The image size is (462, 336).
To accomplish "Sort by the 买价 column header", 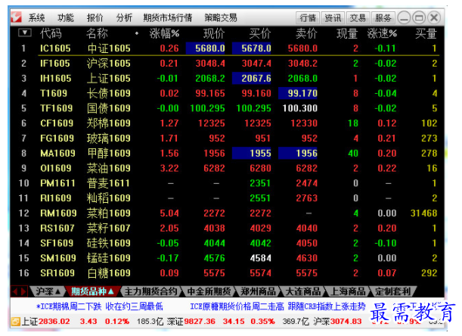I will 260,33.
